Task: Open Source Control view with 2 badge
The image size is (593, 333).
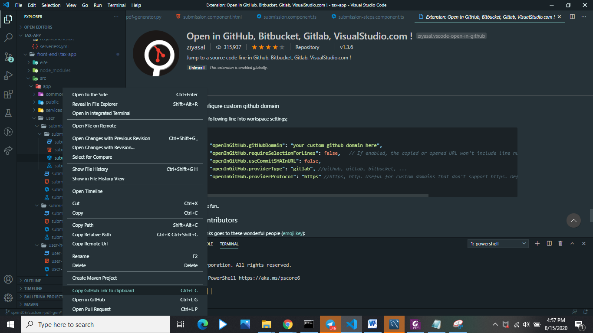Action: click(8, 57)
